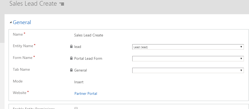Click the Portal Lead Form locked value
The image size is (249, 109).
(x=88, y=58)
